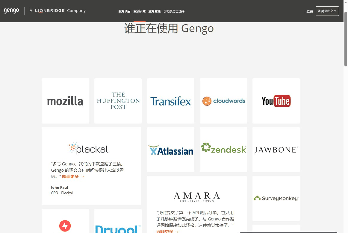Click the John Paul name text

[x=60, y=188]
